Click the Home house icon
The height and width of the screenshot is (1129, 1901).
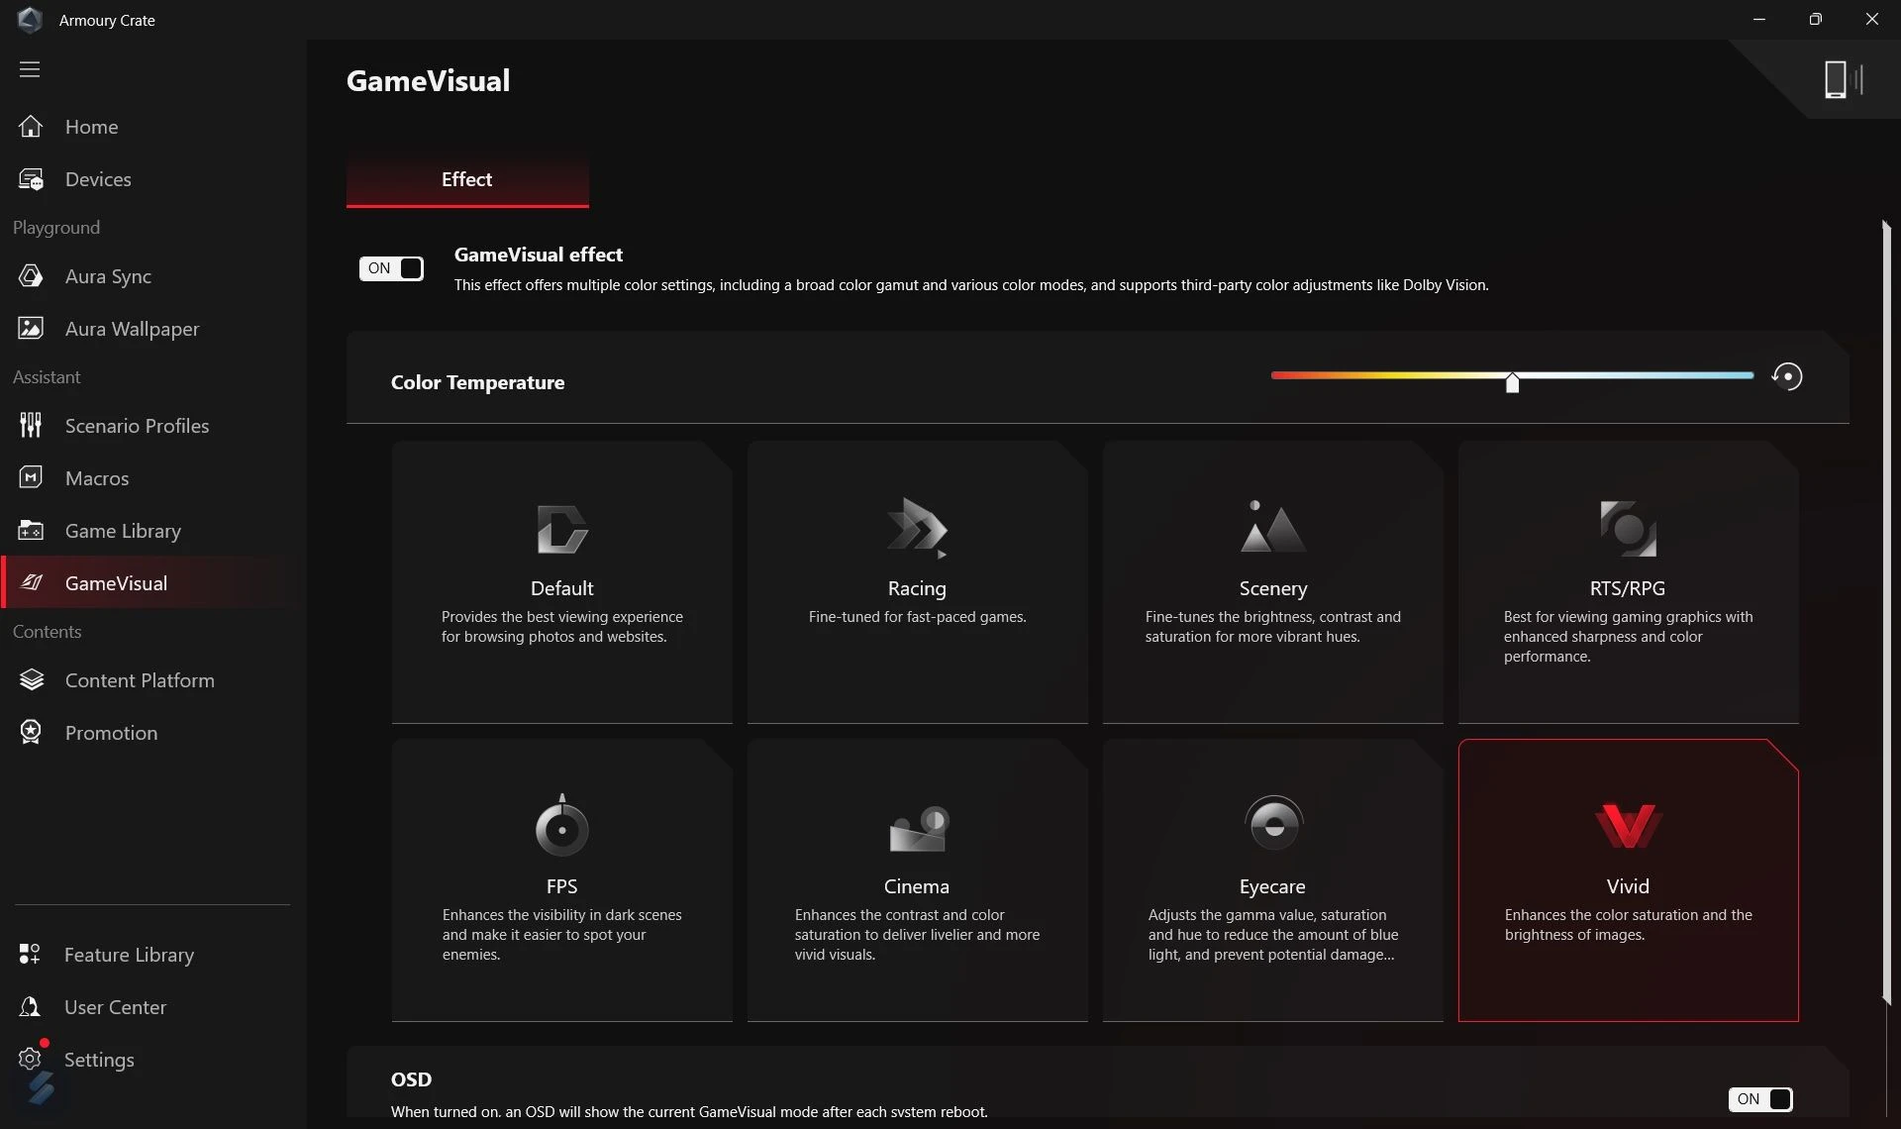point(31,127)
